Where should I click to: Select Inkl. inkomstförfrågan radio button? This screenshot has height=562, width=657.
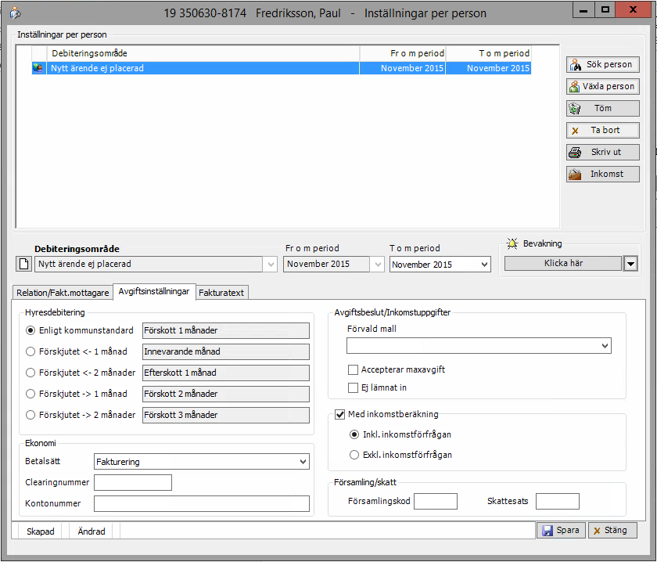(x=354, y=434)
